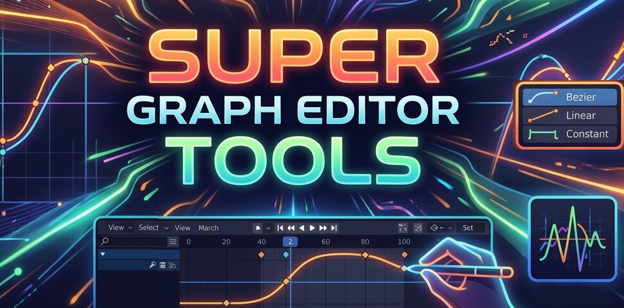Click the last icon in channel row
Viewport: 624px width, 308px height.
click(172, 265)
